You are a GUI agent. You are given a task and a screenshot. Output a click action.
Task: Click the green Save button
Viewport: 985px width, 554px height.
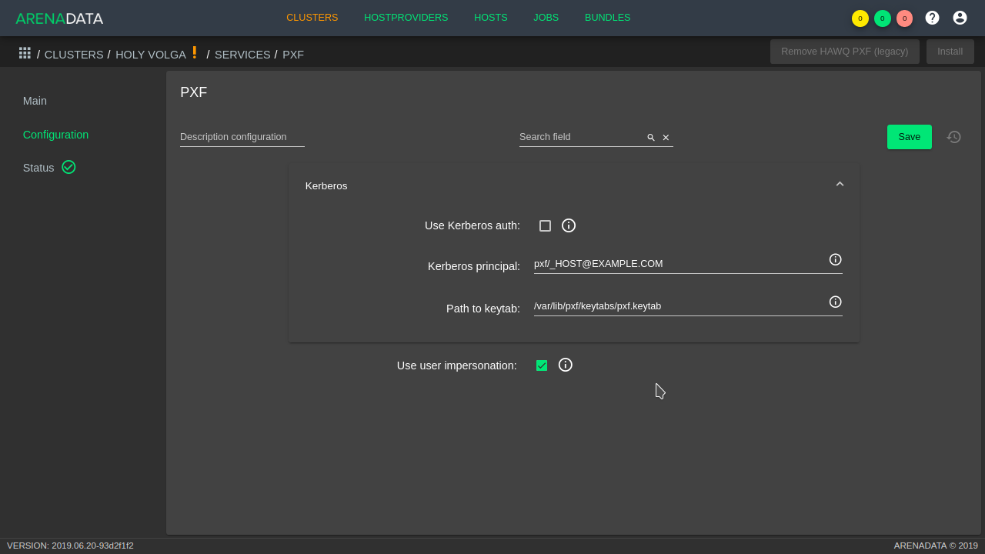click(910, 137)
